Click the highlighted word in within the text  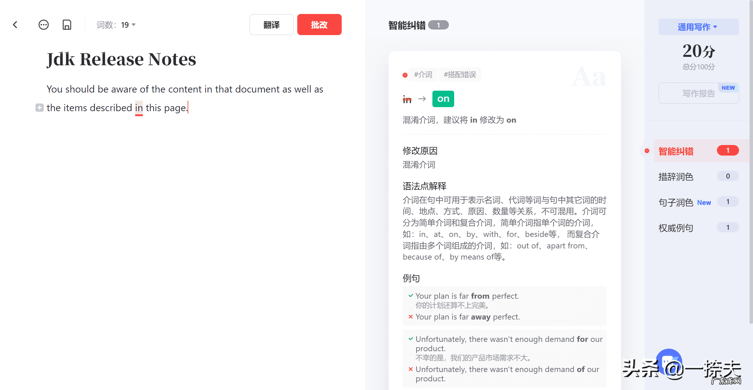pos(139,108)
